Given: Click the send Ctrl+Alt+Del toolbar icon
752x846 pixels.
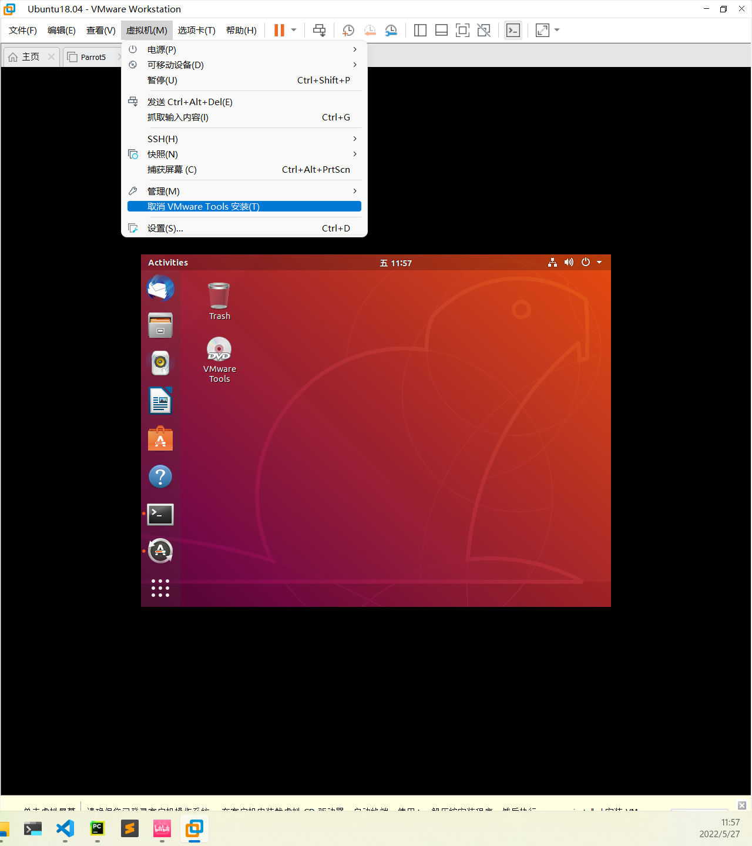Looking at the screenshot, I should [x=320, y=30].
